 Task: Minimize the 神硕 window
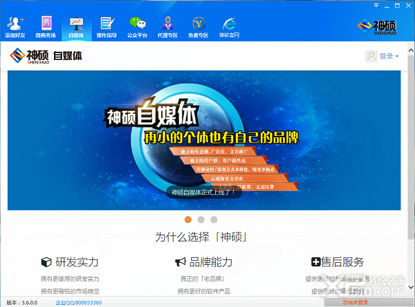point(387,6)
